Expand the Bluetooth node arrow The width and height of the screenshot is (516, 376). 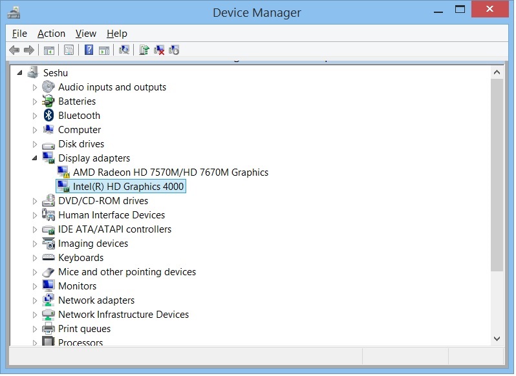click(34, 116)
